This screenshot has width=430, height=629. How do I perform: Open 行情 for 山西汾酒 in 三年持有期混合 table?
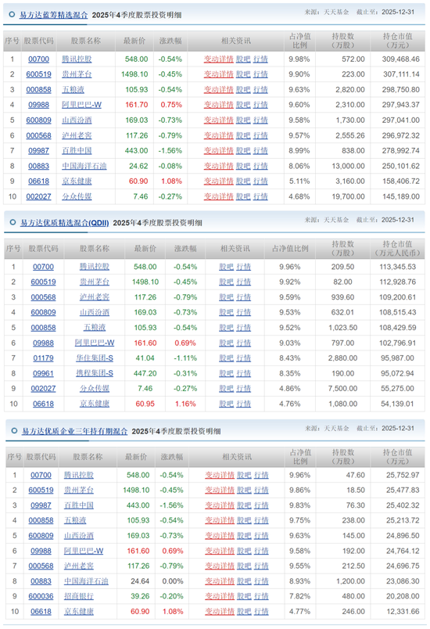tap(262, 536)
